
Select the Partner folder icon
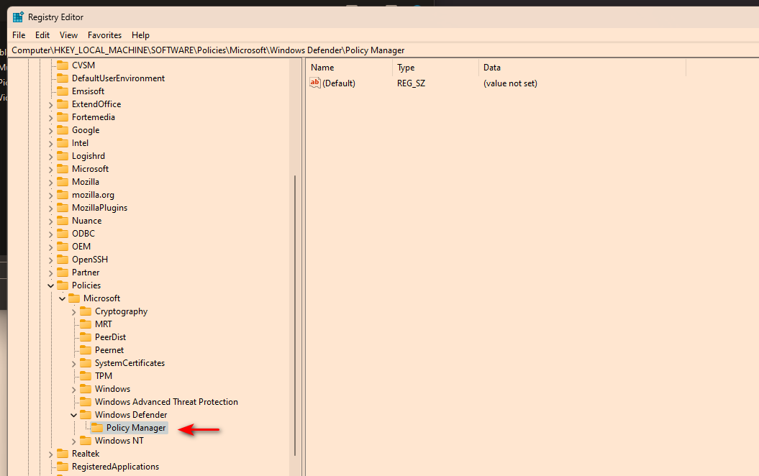[63, 273]
